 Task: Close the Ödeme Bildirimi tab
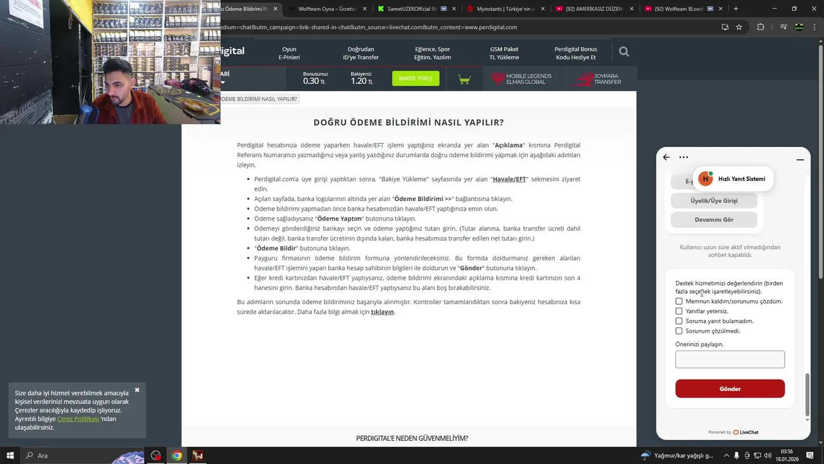point(276,8)
